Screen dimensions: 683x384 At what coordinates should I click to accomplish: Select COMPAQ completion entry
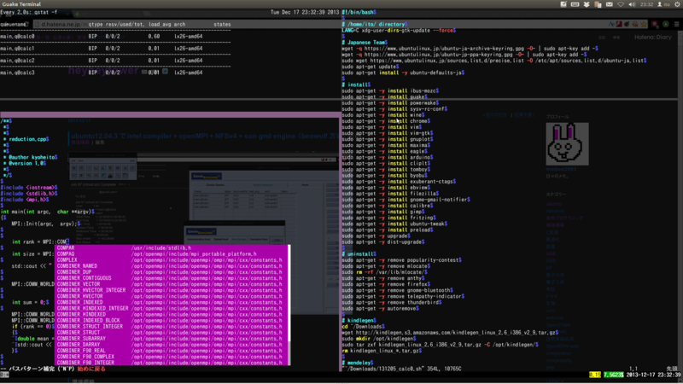172,253
